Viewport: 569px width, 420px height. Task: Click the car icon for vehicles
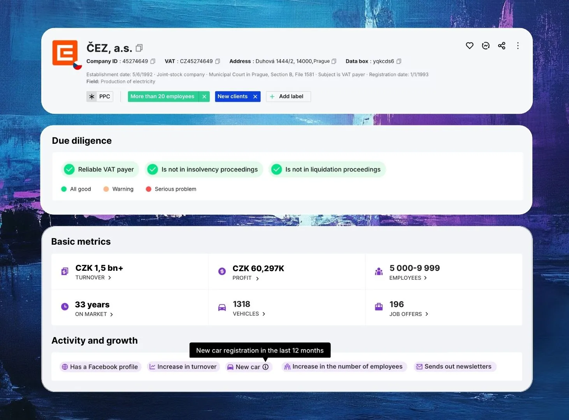(222, 307)
